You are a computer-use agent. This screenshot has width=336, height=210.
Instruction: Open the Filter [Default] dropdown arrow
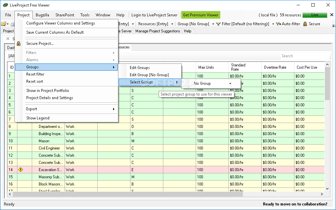(273, 24)
